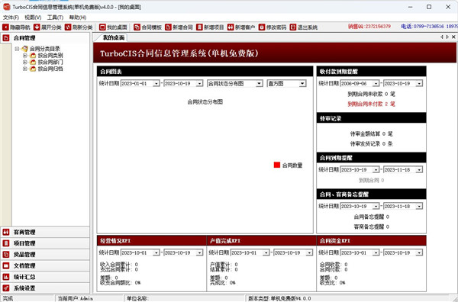Screen dimensions: 458x302
Task: Open 合同、客商备忘提醒 end date dropdown
Action: [419, 207]
